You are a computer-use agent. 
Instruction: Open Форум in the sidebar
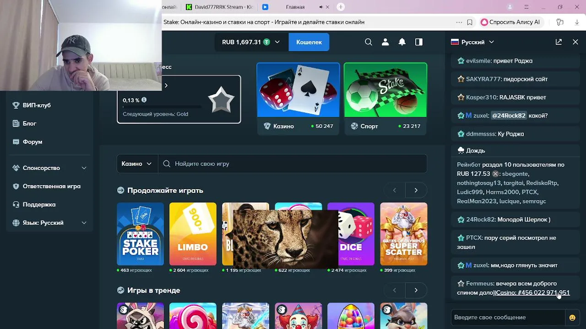(x=33, y=142)
